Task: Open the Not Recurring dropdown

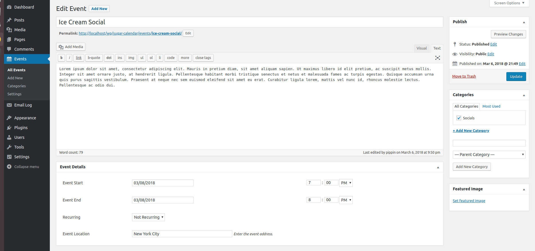Action: (148, 217)
